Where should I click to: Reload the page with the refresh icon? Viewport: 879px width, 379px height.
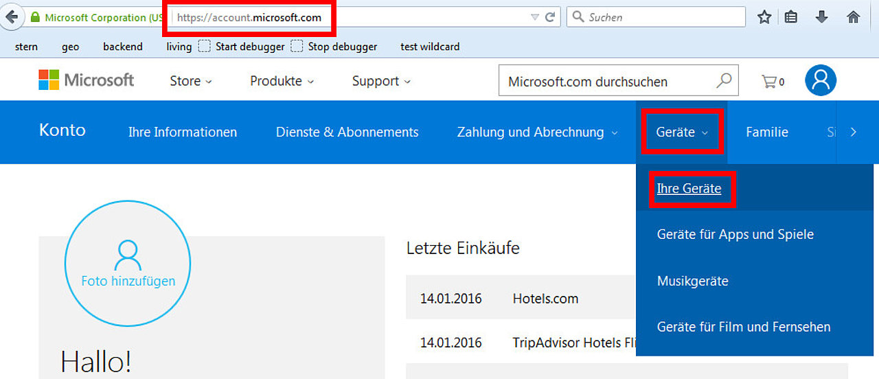click(x=550, y=17)
